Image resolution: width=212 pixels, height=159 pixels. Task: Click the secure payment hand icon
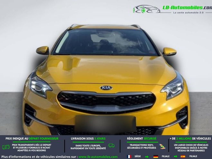[x=162, y=146]
